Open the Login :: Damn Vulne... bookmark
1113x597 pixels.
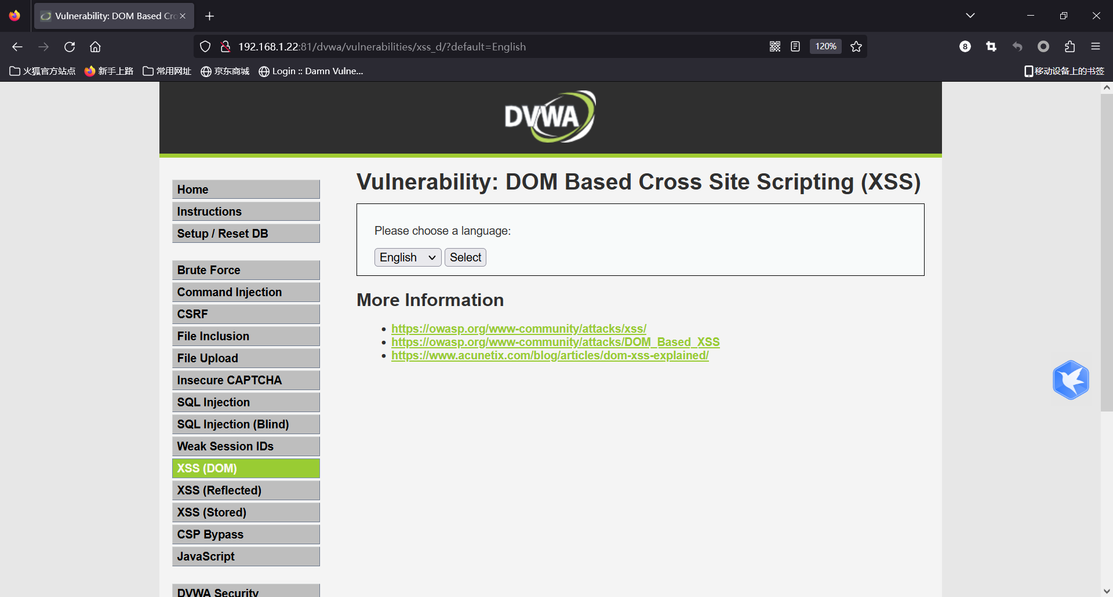(x=311, y=71)
